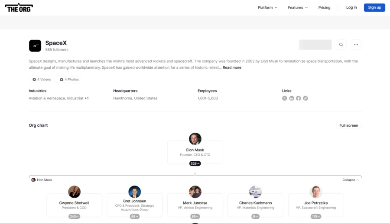This screenshot has height=224, width=390.
Task: Click 1,001-5,000 employees value
Action: tap(208, 98)
